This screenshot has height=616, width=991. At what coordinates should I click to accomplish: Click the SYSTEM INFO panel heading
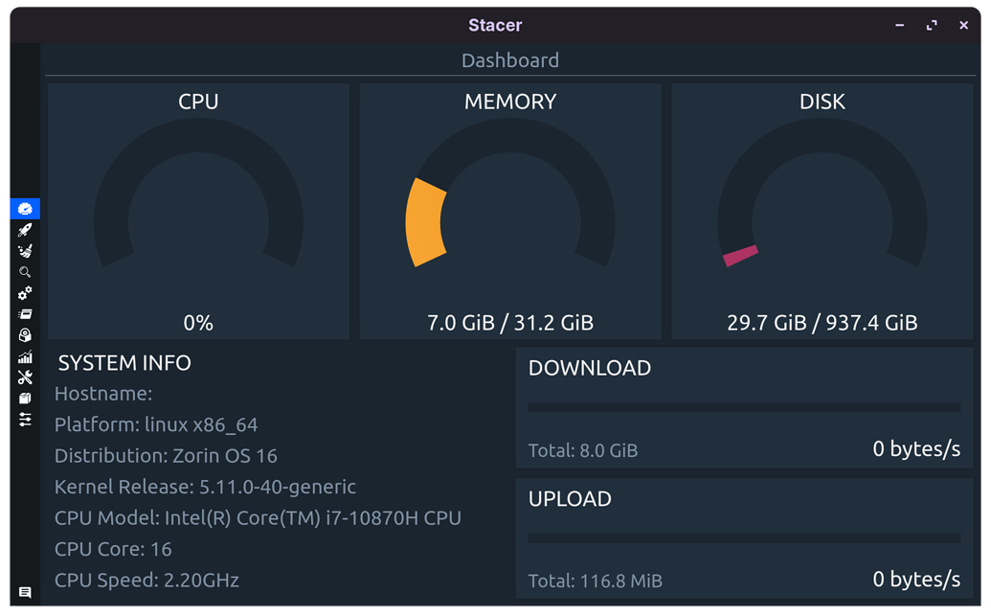[124, 363]
